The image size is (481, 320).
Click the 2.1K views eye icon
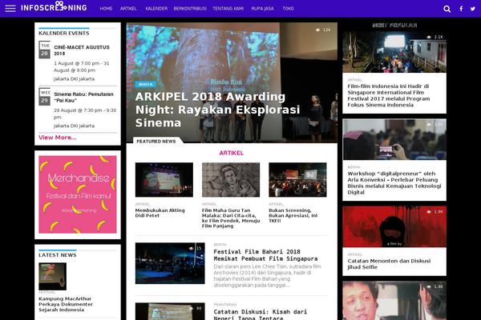pos(429,37)
